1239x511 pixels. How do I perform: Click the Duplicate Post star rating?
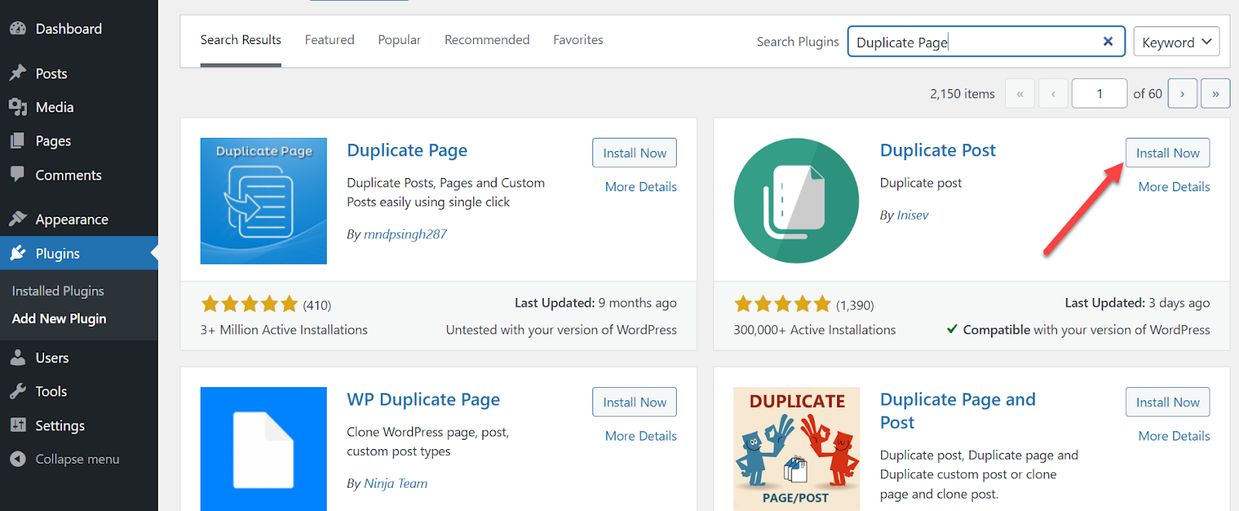coord(782,304)
